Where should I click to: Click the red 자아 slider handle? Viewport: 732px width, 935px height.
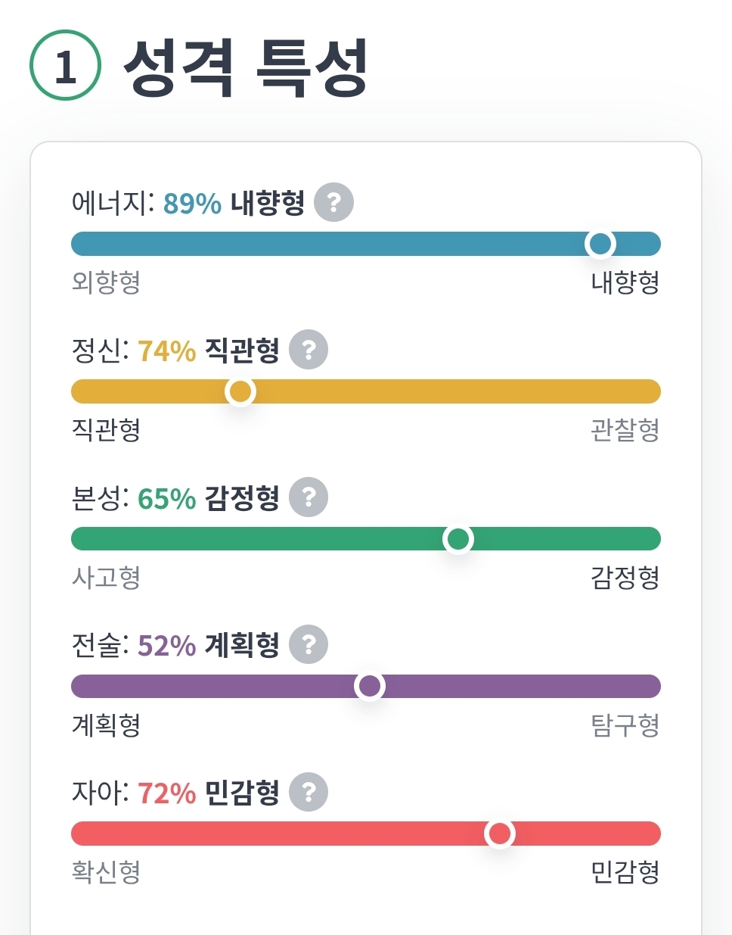[500, 834]
